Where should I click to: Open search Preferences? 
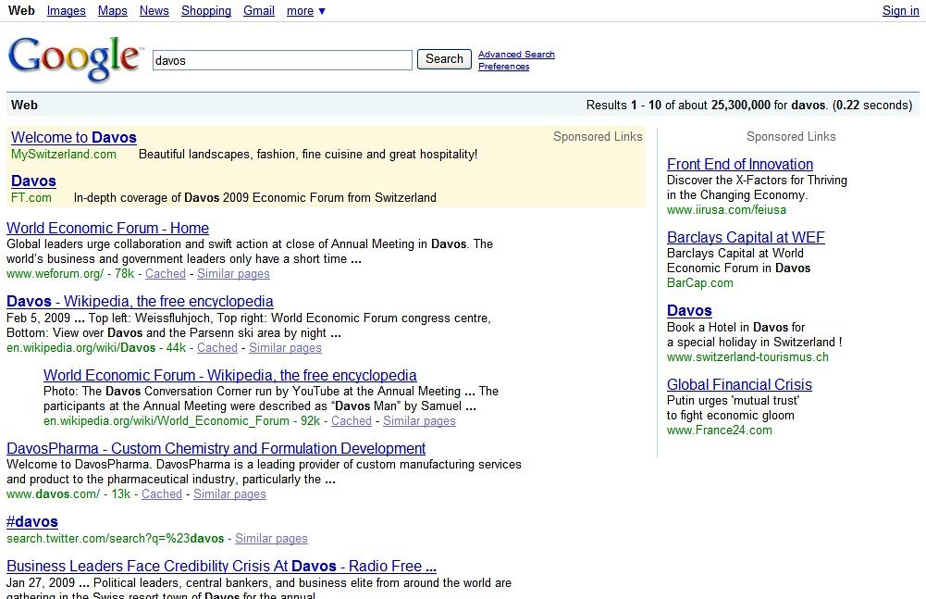pos(504,67)
